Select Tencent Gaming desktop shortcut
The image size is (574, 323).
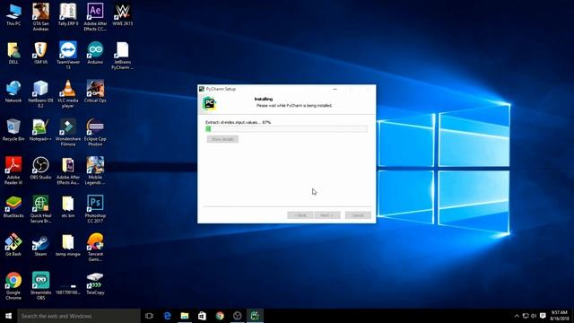95,248
